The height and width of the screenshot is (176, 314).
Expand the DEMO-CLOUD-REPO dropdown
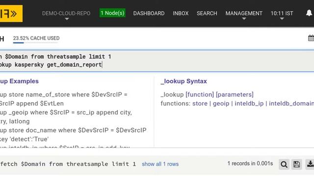[x=66, y=15]
